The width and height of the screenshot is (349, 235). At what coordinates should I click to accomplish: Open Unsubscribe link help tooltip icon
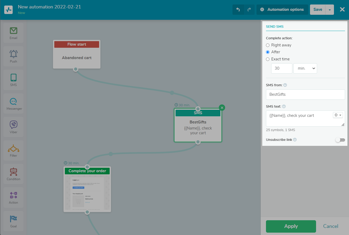(295, 140)
